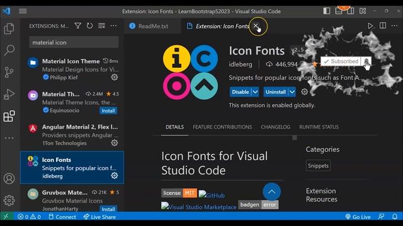Open gear for Icon Fonts list entry

(x=115, y=176)
